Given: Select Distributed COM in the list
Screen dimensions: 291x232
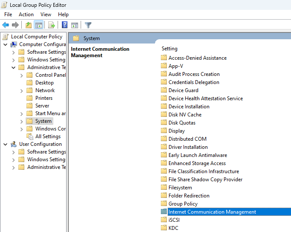Looking at the screenshot, I should 187,139.
